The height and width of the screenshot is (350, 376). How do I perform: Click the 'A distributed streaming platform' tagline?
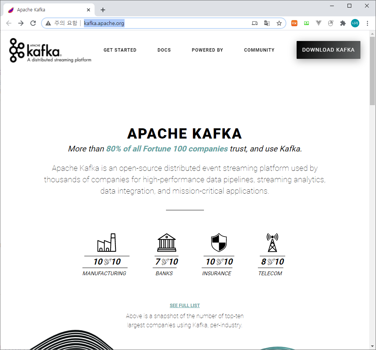tap(59, 60)
